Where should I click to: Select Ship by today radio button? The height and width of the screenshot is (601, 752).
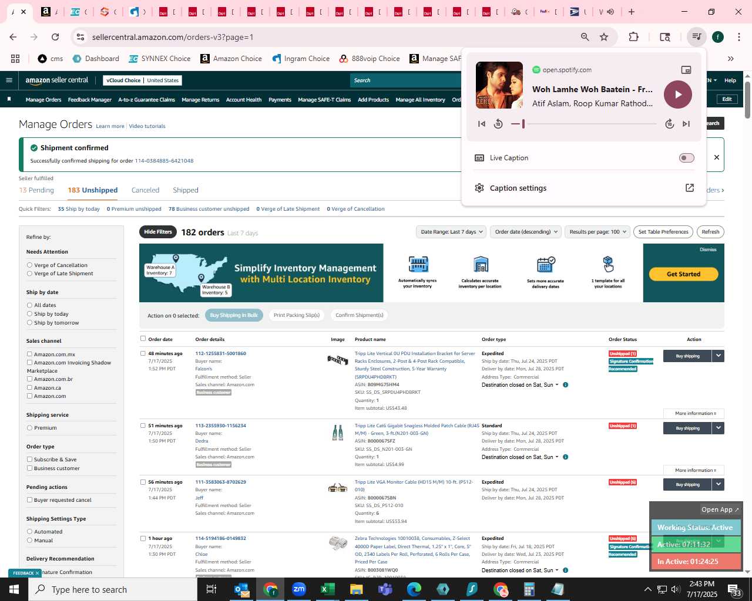click(x=29, y=314)
